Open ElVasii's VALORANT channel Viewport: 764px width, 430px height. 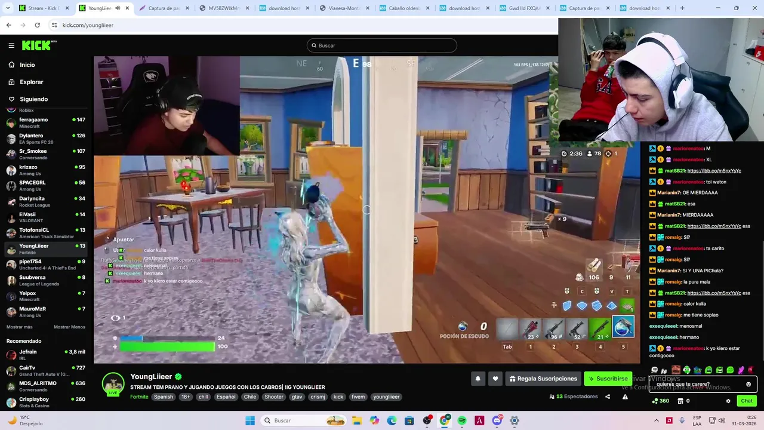45,217
